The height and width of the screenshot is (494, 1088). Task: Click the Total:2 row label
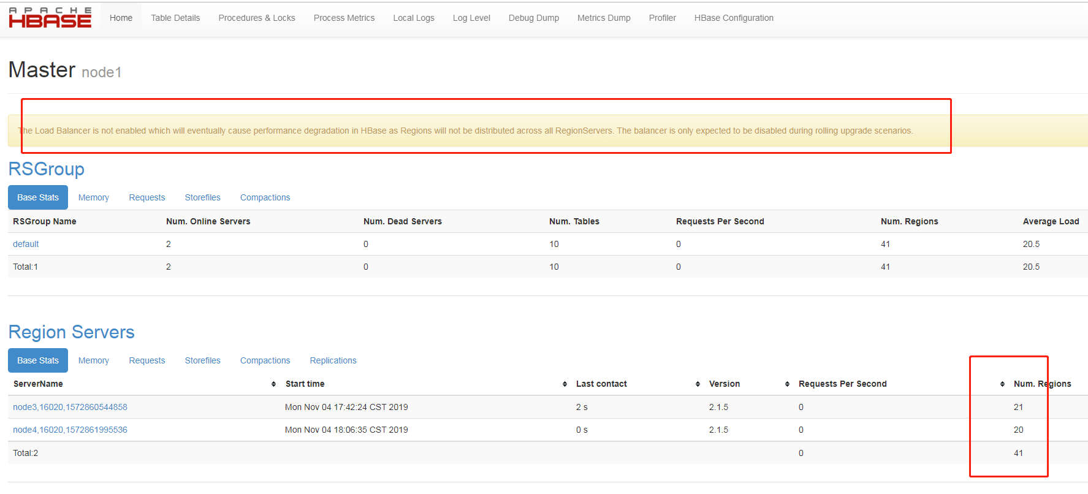tap(26, 453)
